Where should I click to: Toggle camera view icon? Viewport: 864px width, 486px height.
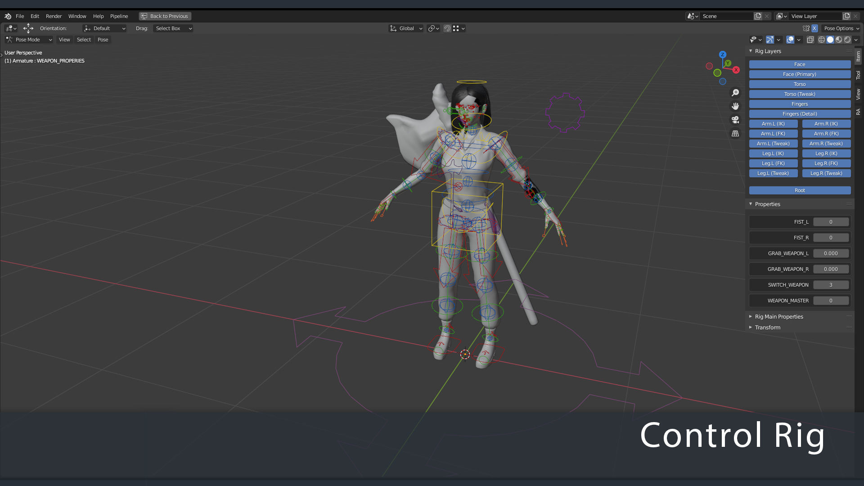(x=735, y=120)
